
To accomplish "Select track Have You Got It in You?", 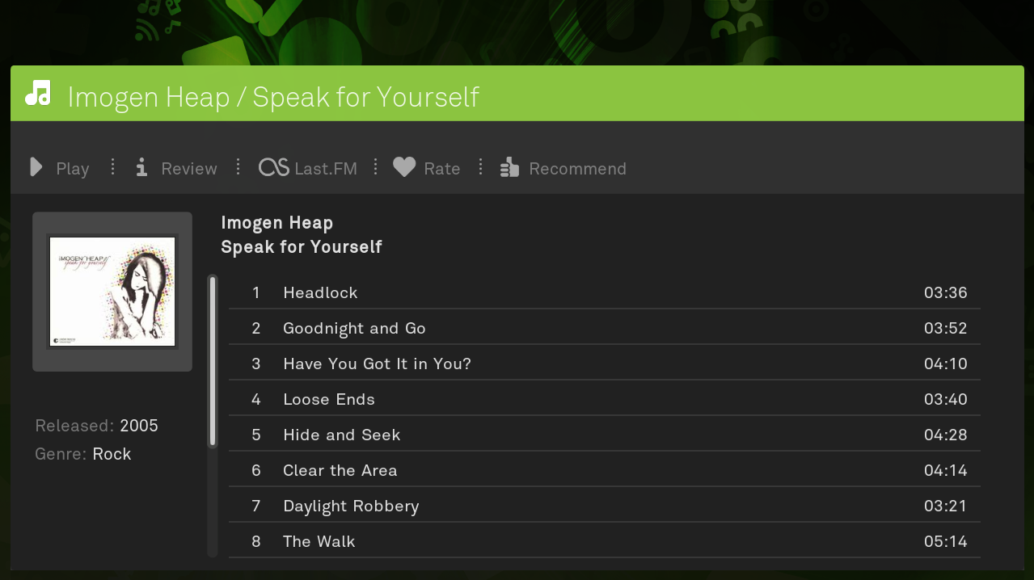I will tap(605, 364).
